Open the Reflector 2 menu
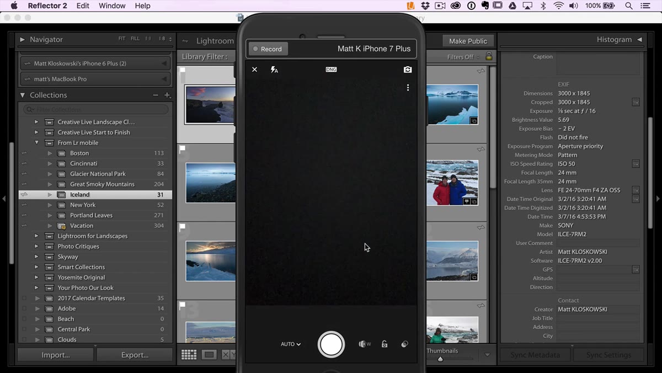 click(47, 6)
